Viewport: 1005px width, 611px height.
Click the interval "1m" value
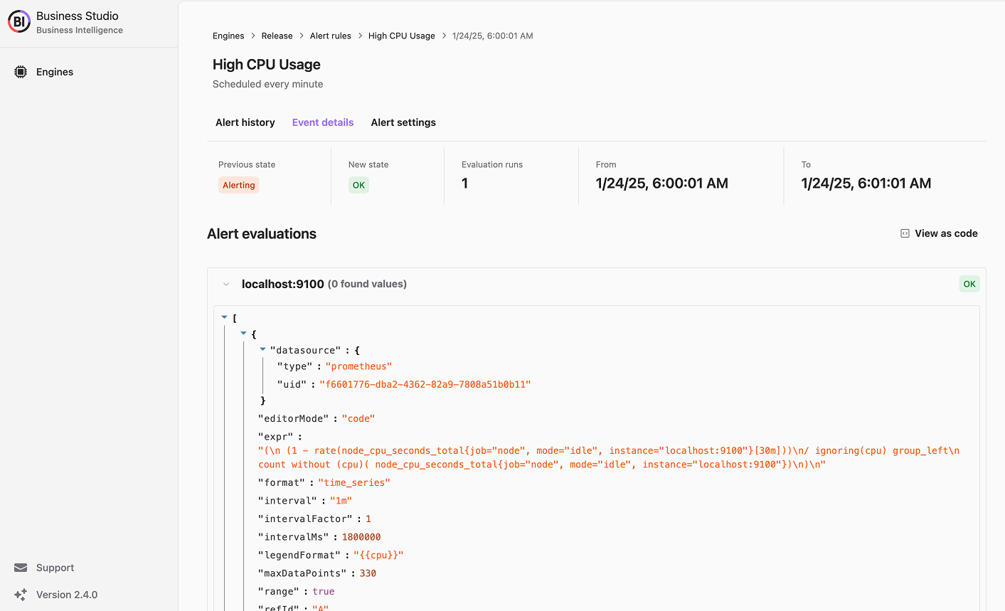pyautogui.click(x=341, y=501)
